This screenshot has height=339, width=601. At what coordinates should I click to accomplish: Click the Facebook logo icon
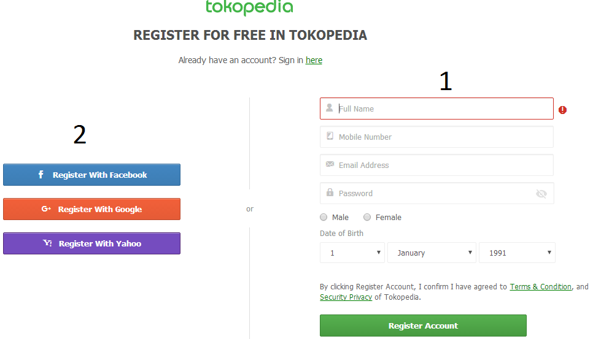(x=41, y=175)
